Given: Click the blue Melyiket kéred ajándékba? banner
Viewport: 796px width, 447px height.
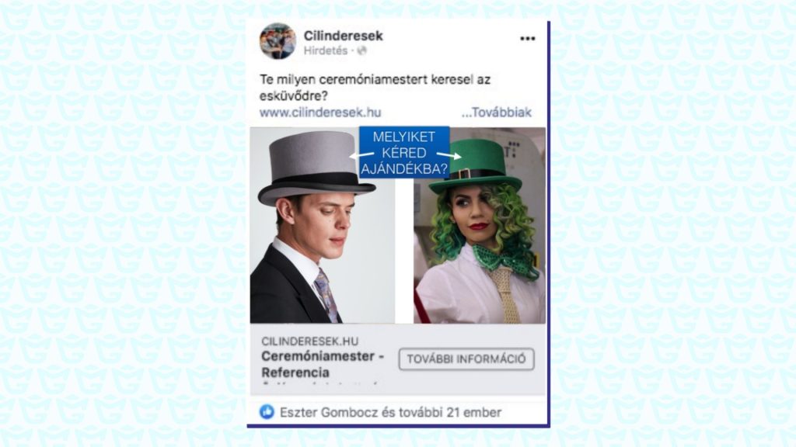Looking at the screenshot, I should point(404,153).
